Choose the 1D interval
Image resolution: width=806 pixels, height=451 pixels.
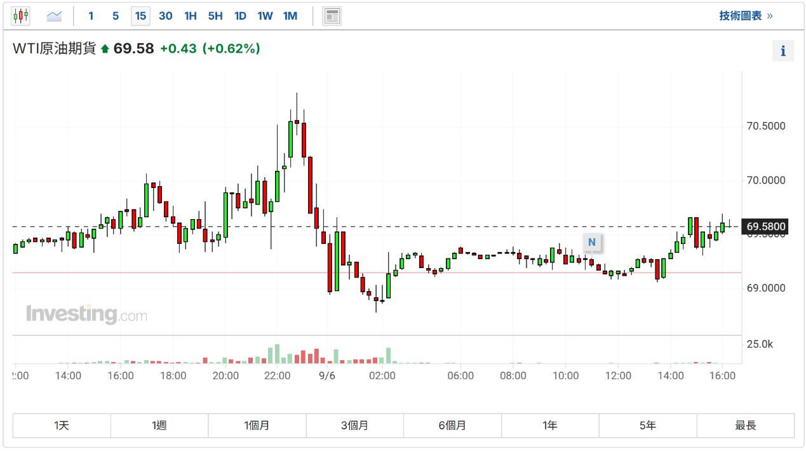pos(240,16)
